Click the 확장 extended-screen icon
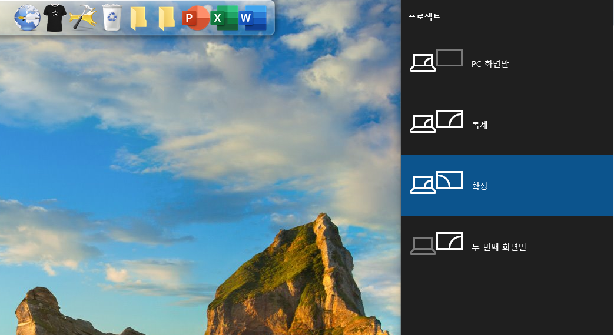The width and height of the screenshot is (614, 335). click(436, 182)
